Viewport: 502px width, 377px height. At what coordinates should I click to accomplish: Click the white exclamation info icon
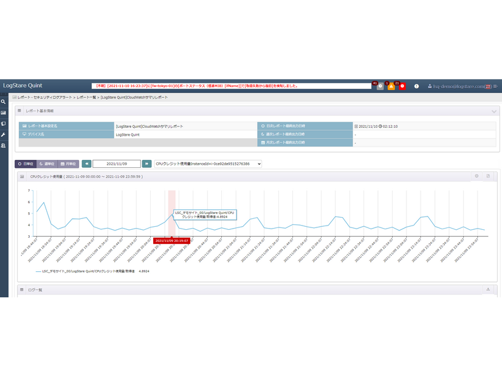coord(416,86)
